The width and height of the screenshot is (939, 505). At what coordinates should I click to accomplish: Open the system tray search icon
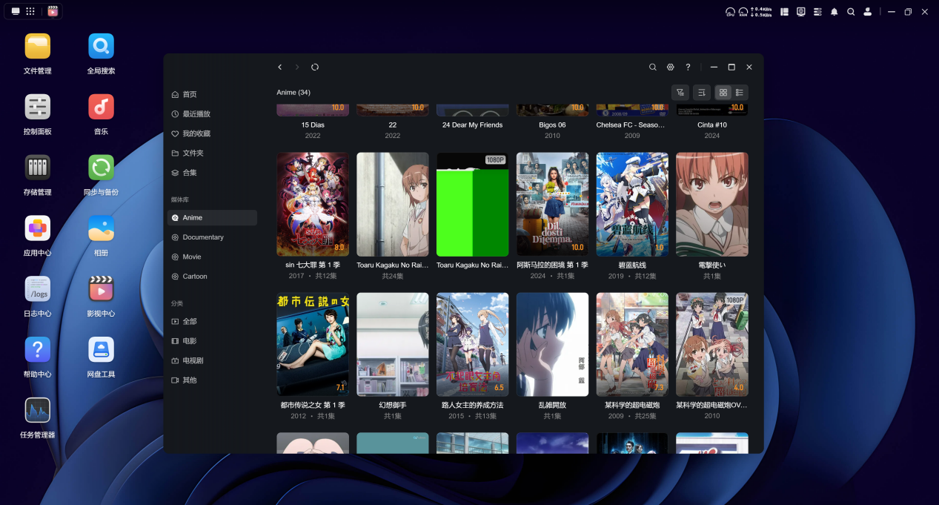click(851, 12)
